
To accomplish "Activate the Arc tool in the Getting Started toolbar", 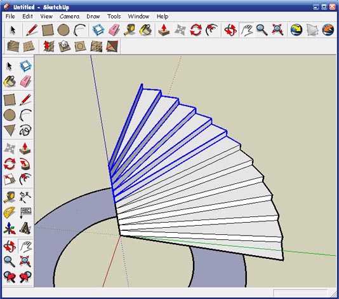I will coord(79,30).
